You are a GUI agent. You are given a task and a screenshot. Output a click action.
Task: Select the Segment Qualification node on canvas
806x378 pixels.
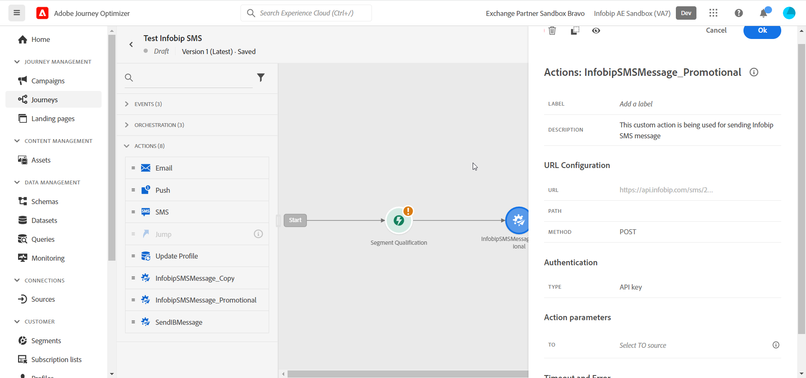[x=398, y=220]
